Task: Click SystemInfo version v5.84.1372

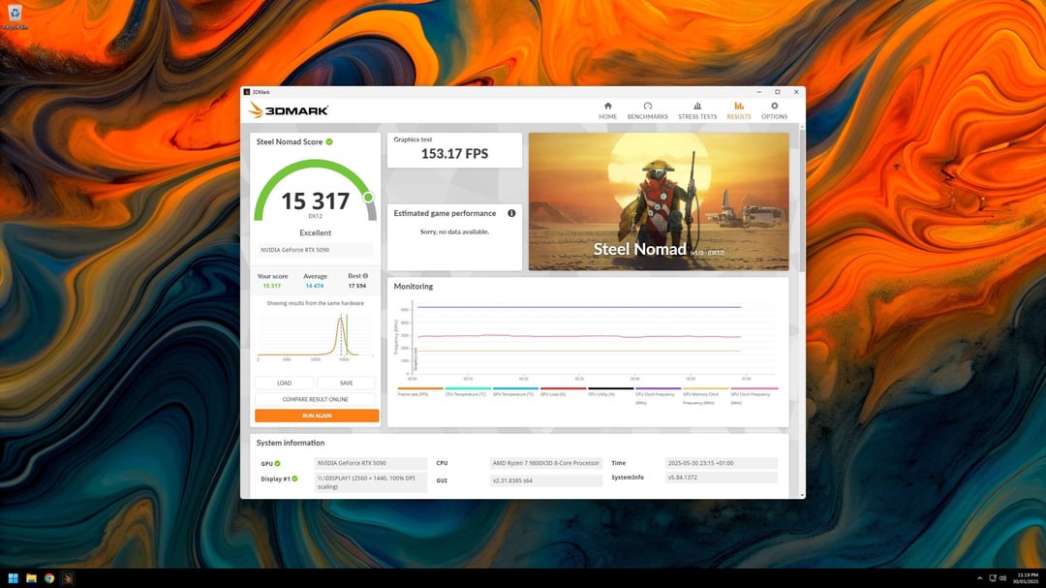Action: coord(722,478)
